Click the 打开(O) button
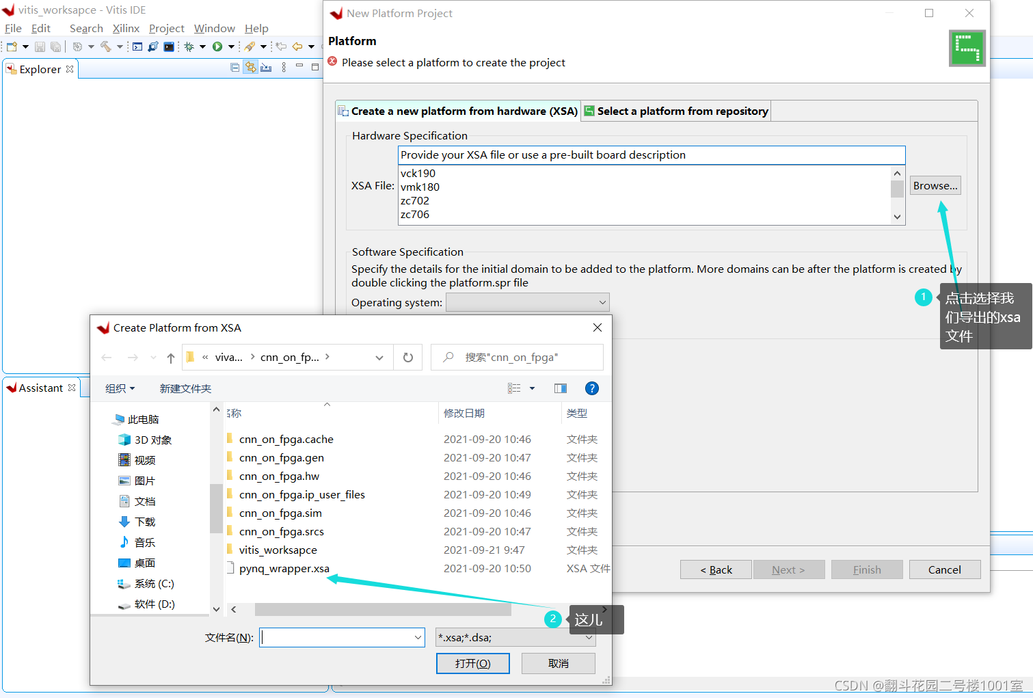Screen dimensions: 1033x698 pyautogui.click(x=473, y=663)
